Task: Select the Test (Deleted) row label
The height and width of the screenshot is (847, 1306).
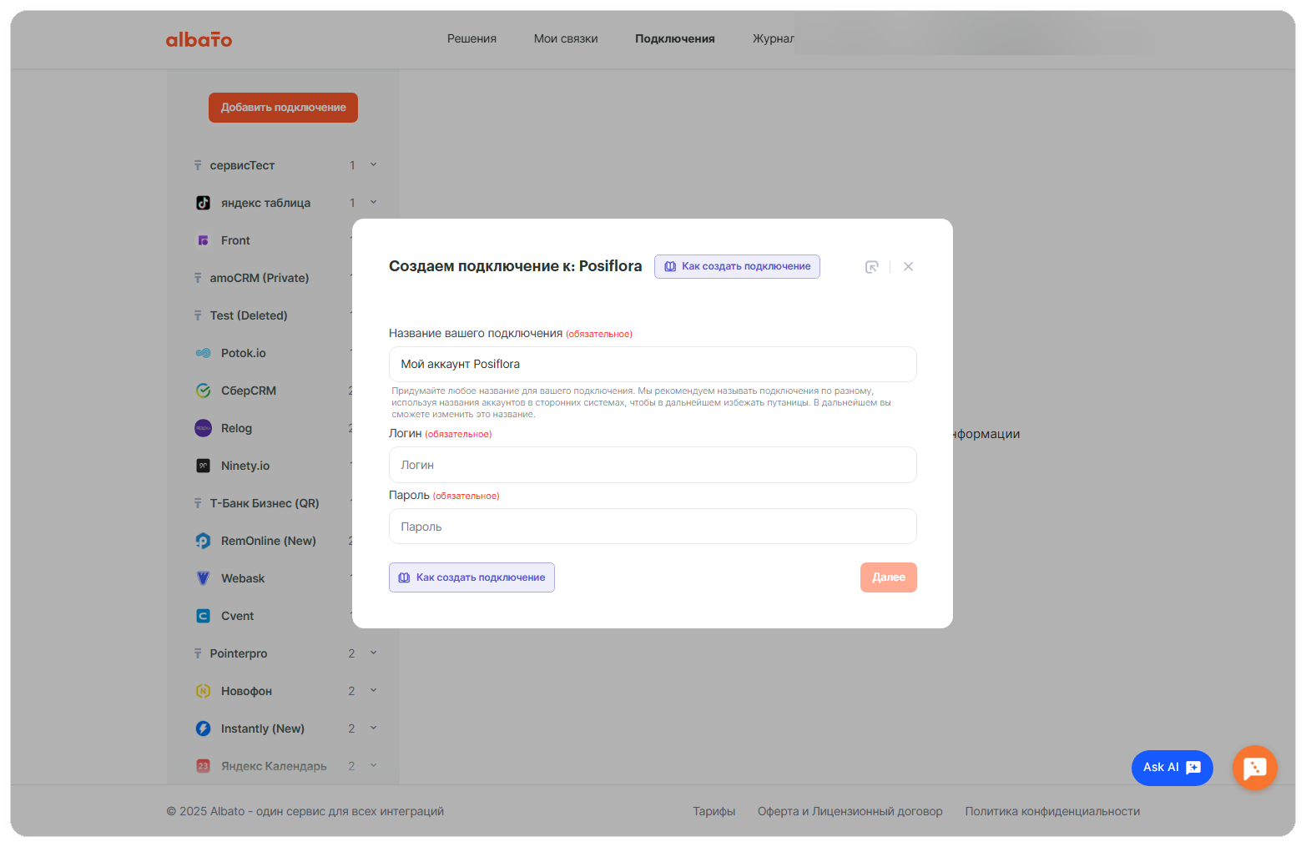Action: 249,315
